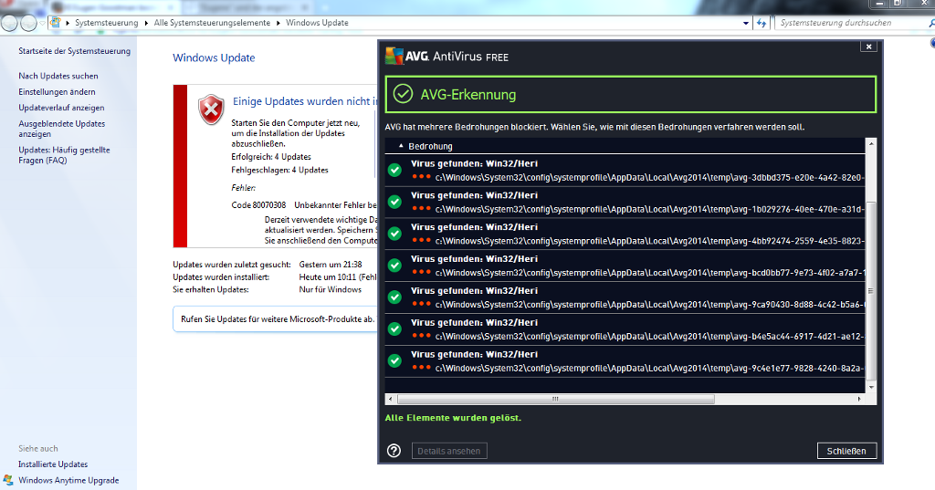Open the red dots menu for avg-9c4e1e77
The image size is (935, 490).
421,367
